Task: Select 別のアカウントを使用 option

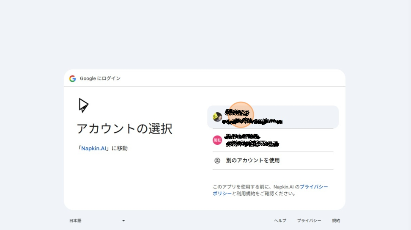Action: point(273,161)
